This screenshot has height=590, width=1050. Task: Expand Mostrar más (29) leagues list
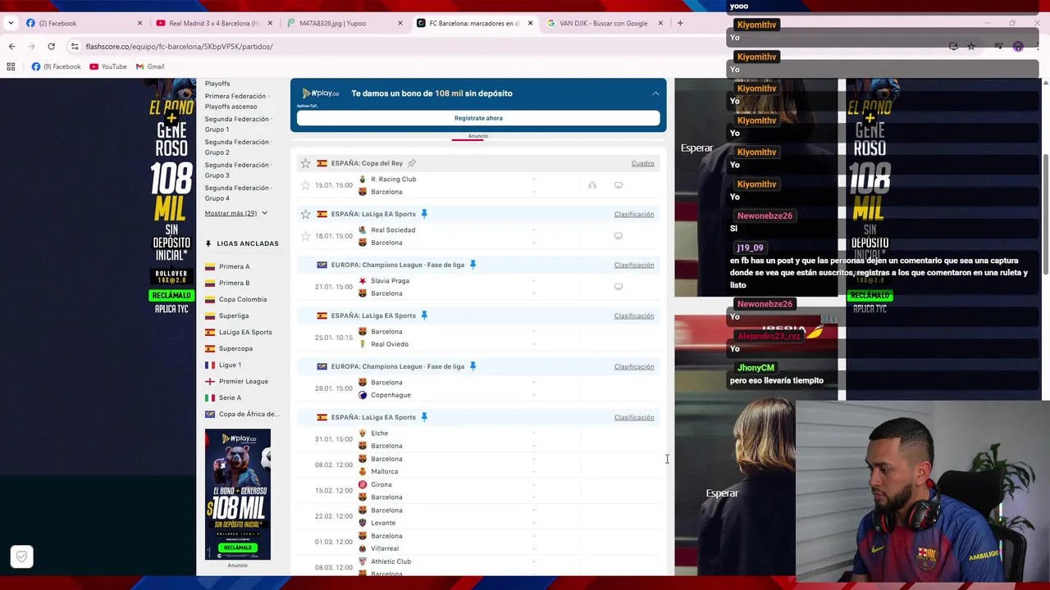tap(236, 213)
